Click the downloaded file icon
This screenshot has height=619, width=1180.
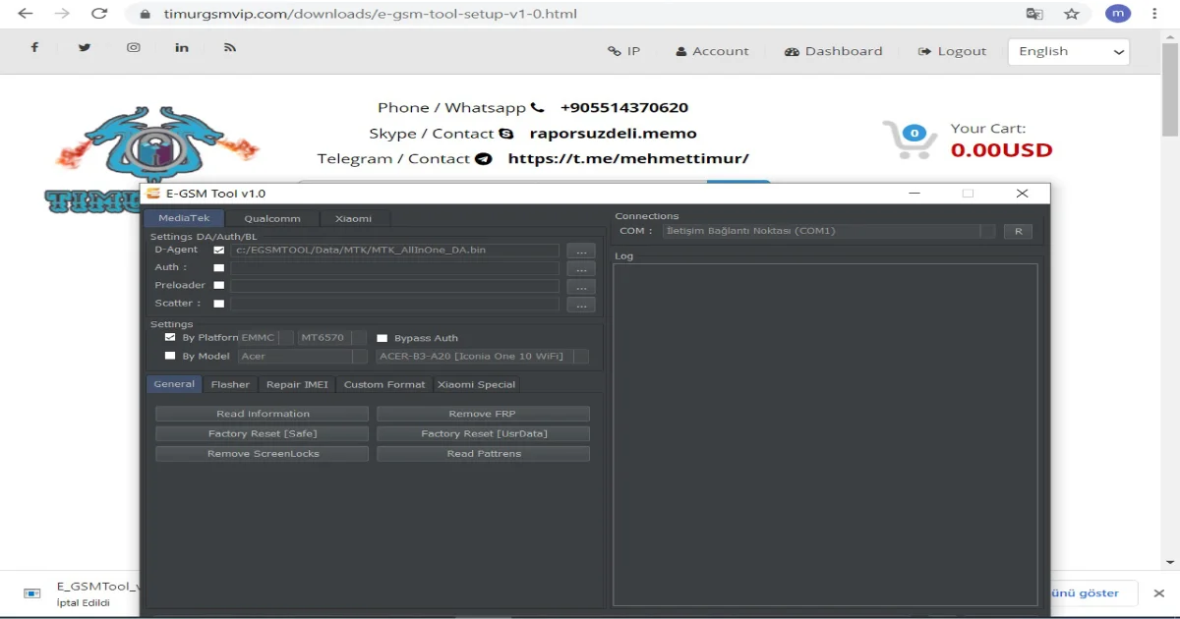click(32, 593)
